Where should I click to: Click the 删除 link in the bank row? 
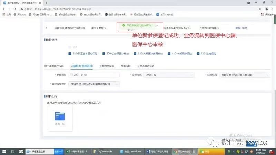238,28
